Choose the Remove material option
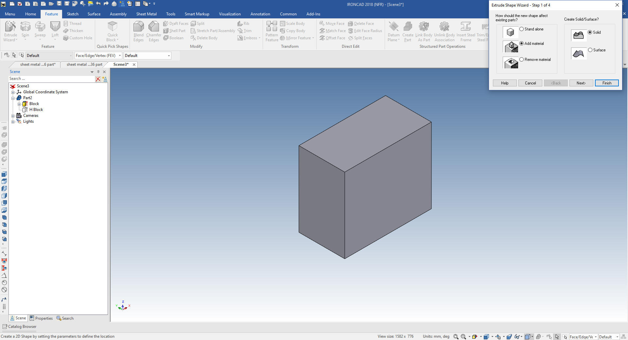Screen dimensions: 628x340 [522, 60]
